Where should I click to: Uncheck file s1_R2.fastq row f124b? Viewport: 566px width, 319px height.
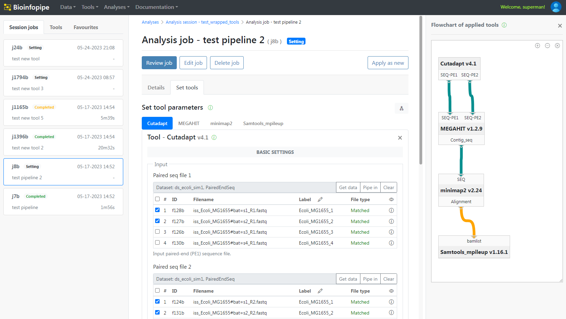[x=157, y=301]
